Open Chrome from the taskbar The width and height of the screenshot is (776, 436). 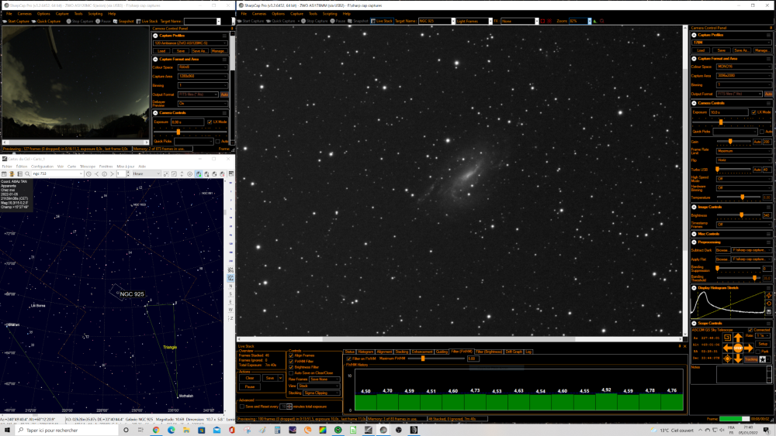click(156, 430)
